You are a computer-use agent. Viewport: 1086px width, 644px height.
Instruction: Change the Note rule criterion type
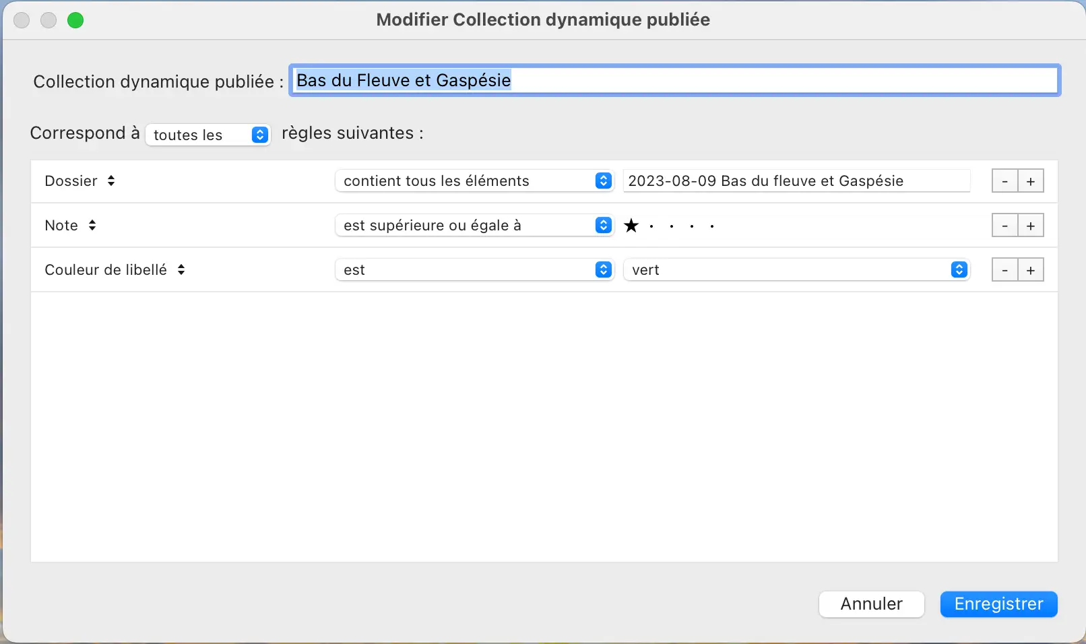70,225
